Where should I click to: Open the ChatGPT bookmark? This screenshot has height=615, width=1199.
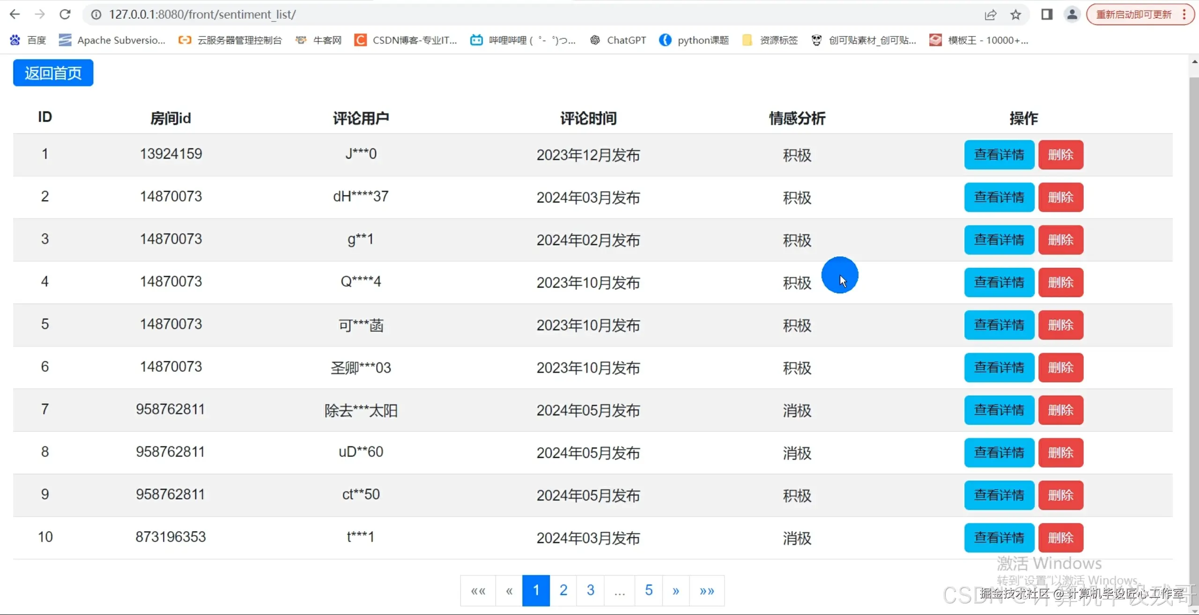[617, 40]
